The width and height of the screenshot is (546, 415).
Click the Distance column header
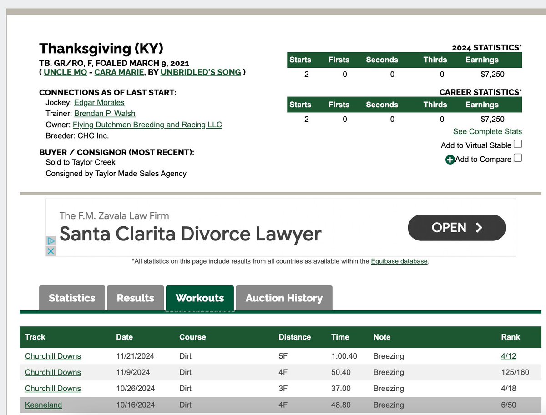point(295,337)
